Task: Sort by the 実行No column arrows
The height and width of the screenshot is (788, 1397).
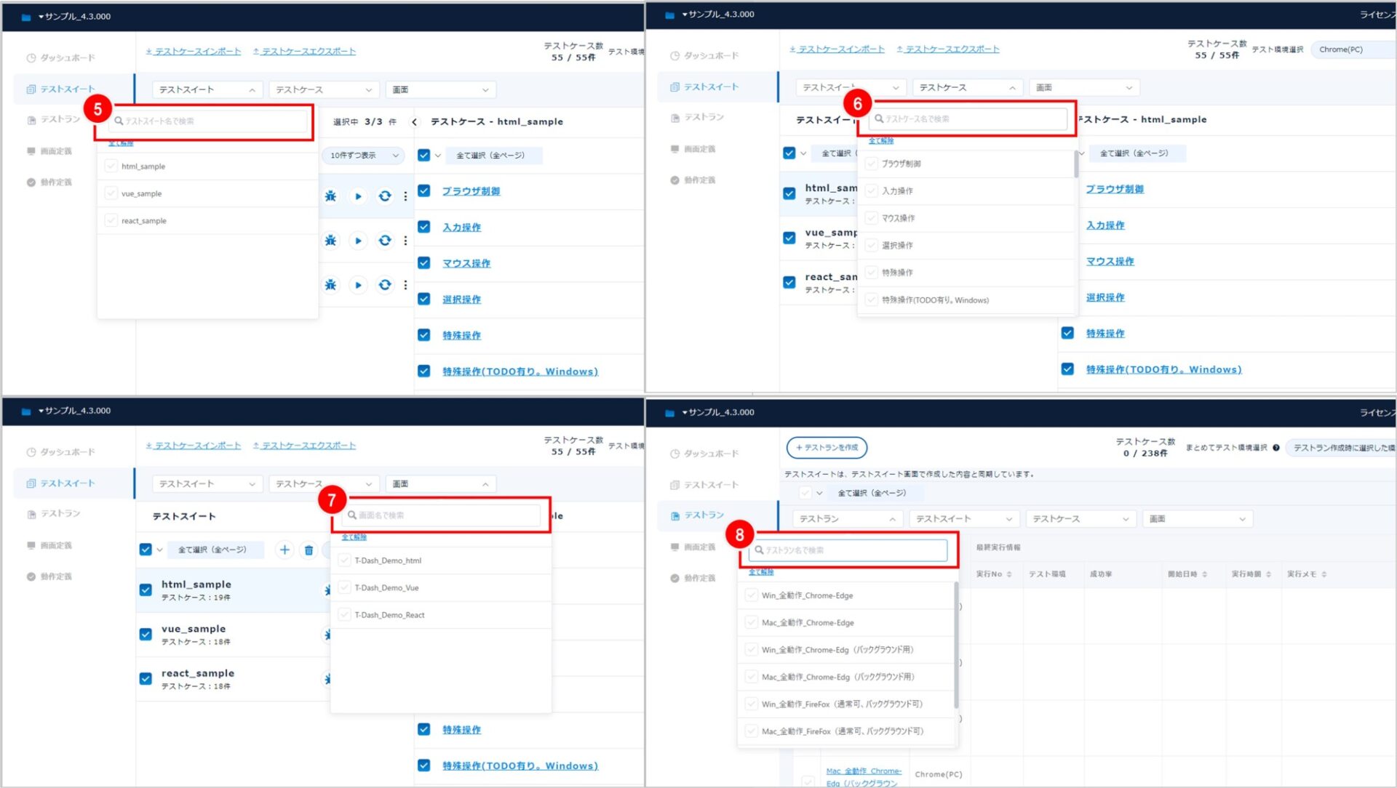Action: coord(1009,574)
